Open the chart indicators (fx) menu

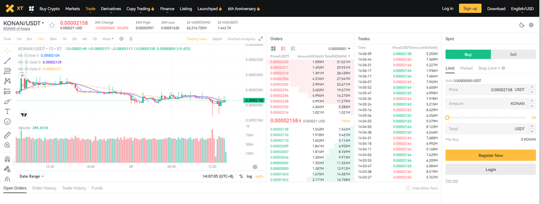(131, 39)
